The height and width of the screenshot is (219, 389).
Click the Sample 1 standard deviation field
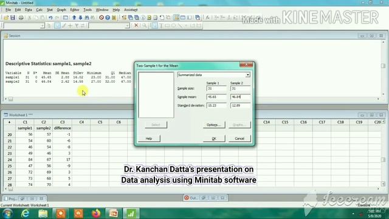(x=216, y=105)
